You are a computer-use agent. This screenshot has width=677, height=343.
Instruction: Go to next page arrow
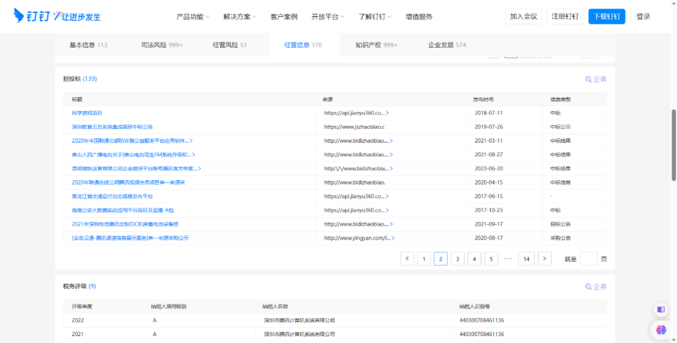545,259
